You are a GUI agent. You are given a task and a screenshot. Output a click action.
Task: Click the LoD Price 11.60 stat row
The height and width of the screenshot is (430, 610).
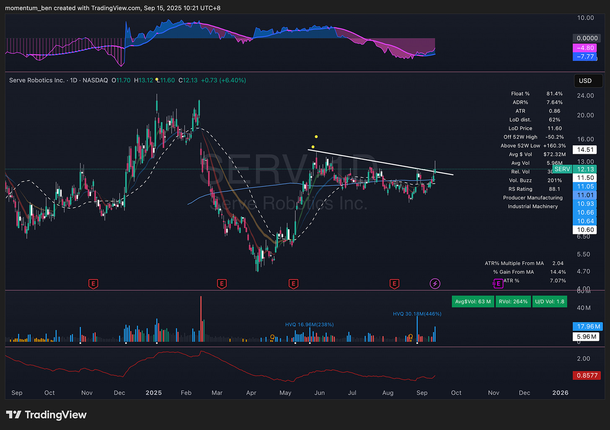[x=535, y=128]
